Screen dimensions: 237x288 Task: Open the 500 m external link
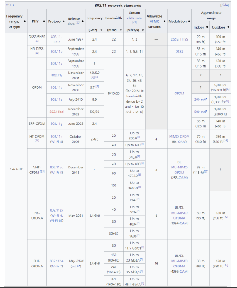(200, 112)
